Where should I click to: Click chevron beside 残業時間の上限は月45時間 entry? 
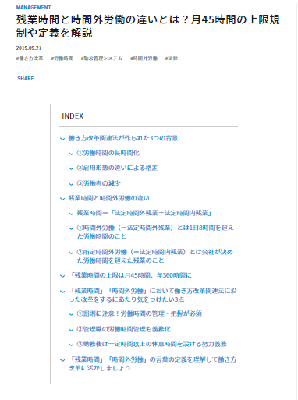(62, 276)
